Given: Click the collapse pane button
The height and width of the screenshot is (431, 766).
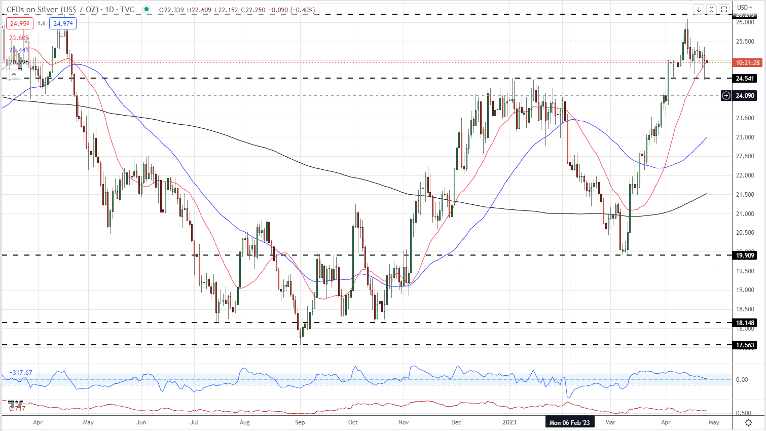Looking at the screenshot, I should tap(711, 9).
